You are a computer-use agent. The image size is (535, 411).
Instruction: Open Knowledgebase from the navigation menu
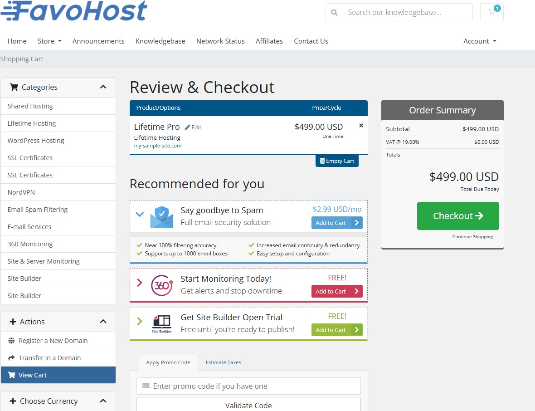160,41
